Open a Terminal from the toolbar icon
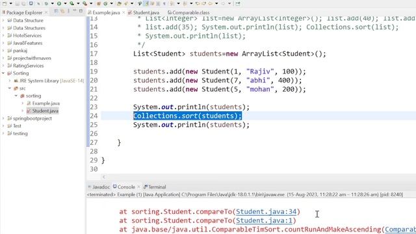 (31, 3)
